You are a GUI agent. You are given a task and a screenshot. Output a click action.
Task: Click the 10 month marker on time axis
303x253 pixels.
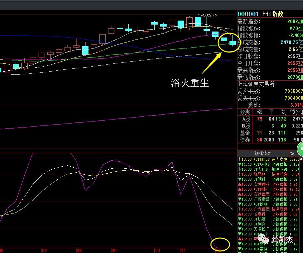point(157,251)
